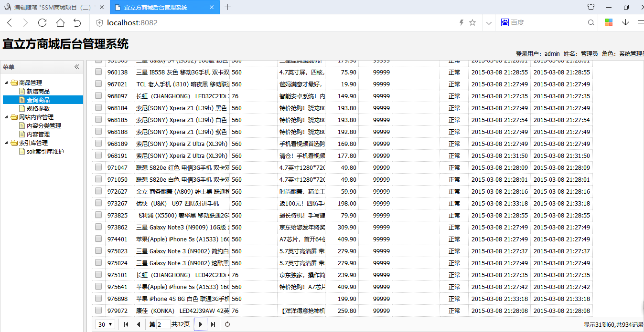Click the folder icon beside 索引库管理
This screenshot has width=644, height=332.
coord(14,143)
